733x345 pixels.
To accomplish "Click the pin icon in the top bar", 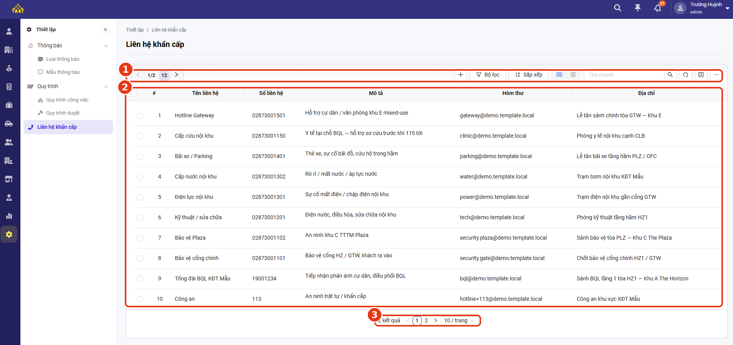I will [638, 8].
